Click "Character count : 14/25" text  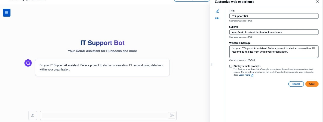pos(241,21)
